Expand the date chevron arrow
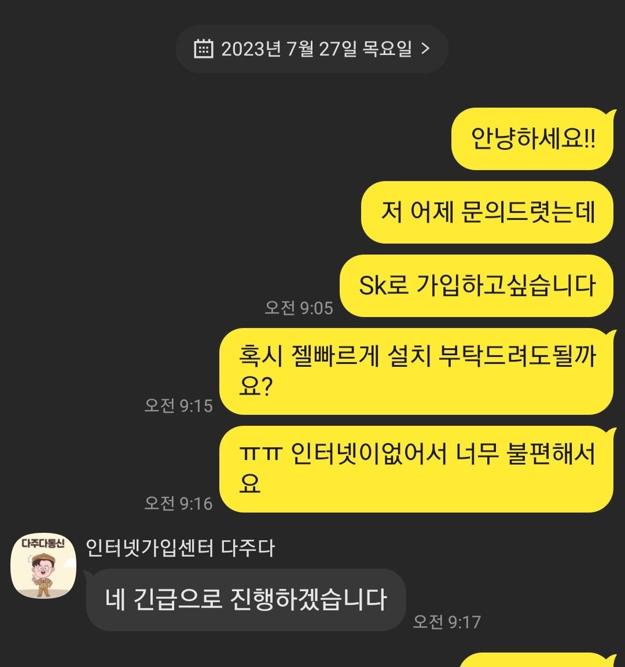This screenshot has height=667, width=625. 425,49
